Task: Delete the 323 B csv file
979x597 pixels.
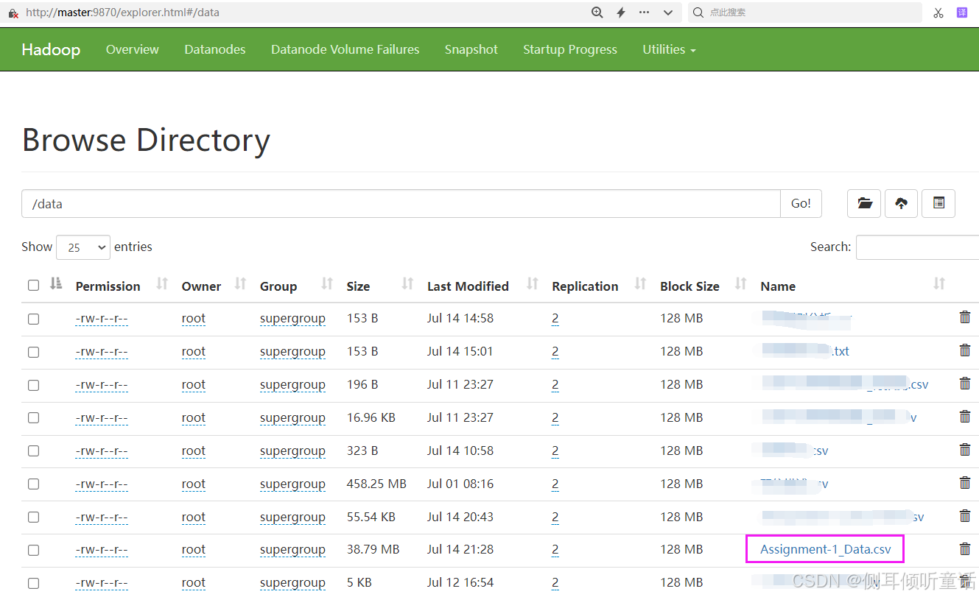Action: (x=965, y=450)
